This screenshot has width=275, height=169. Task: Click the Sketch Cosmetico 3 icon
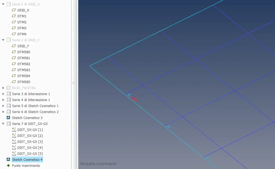pos(8,118)
